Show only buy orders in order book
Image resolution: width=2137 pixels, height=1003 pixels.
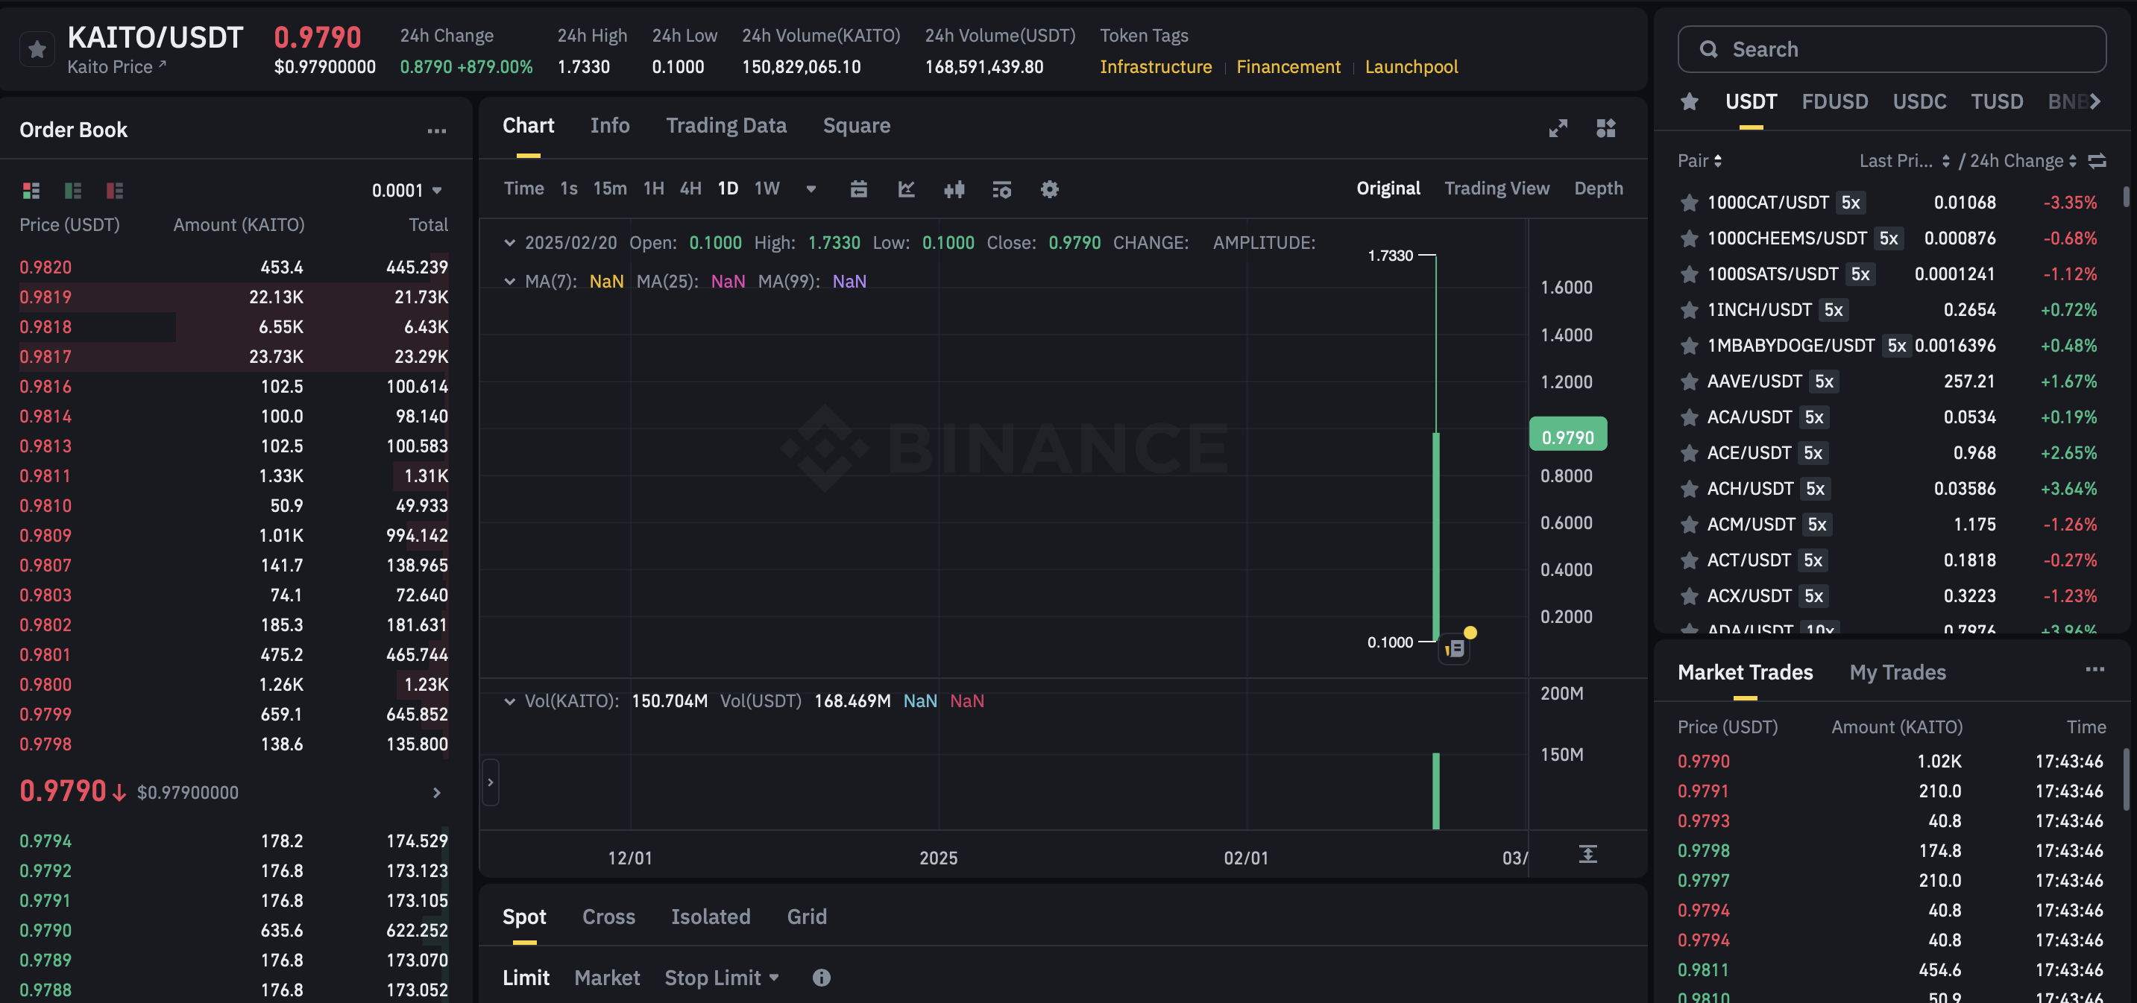pyautogui.click(x=73, y=191)
